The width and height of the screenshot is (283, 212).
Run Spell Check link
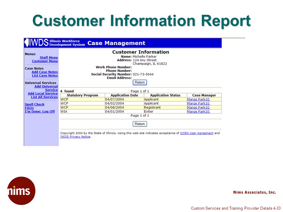(35, 104)
